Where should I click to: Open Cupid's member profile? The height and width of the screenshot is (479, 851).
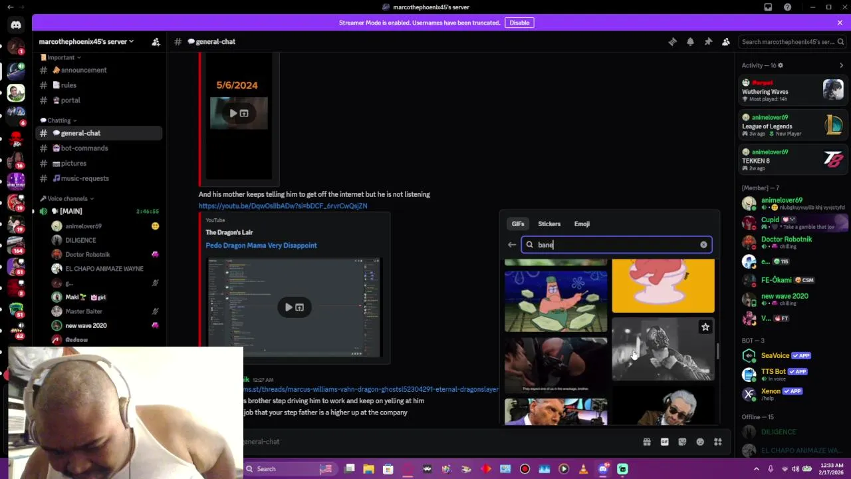point(794,223)
